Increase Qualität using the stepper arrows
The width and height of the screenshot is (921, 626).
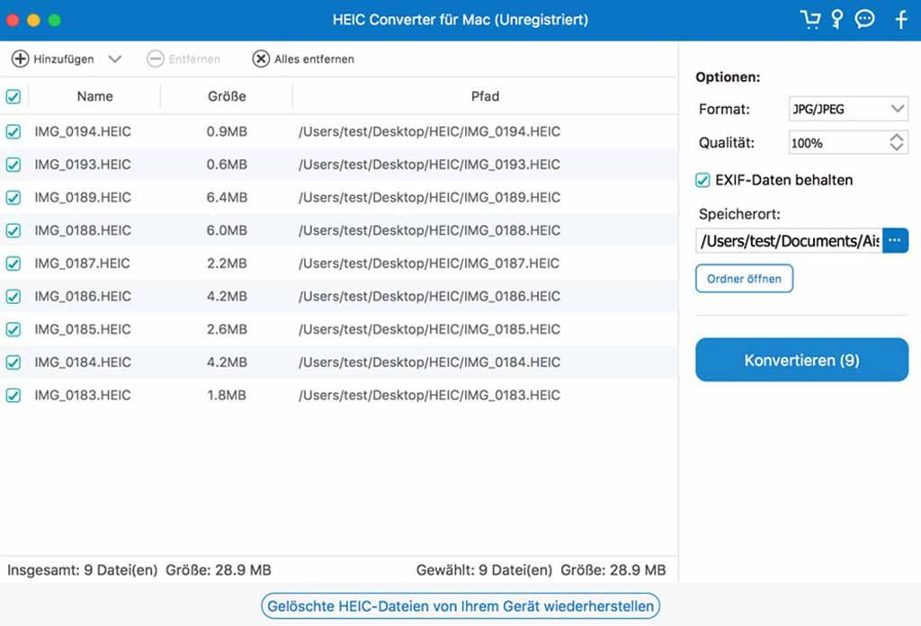[x=896, y=138]
